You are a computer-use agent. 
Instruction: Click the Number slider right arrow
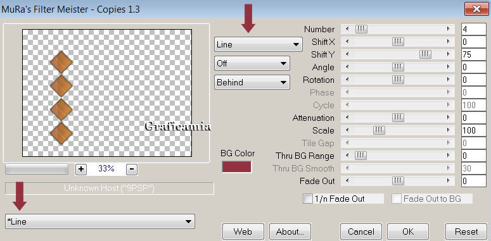(449, 29)
